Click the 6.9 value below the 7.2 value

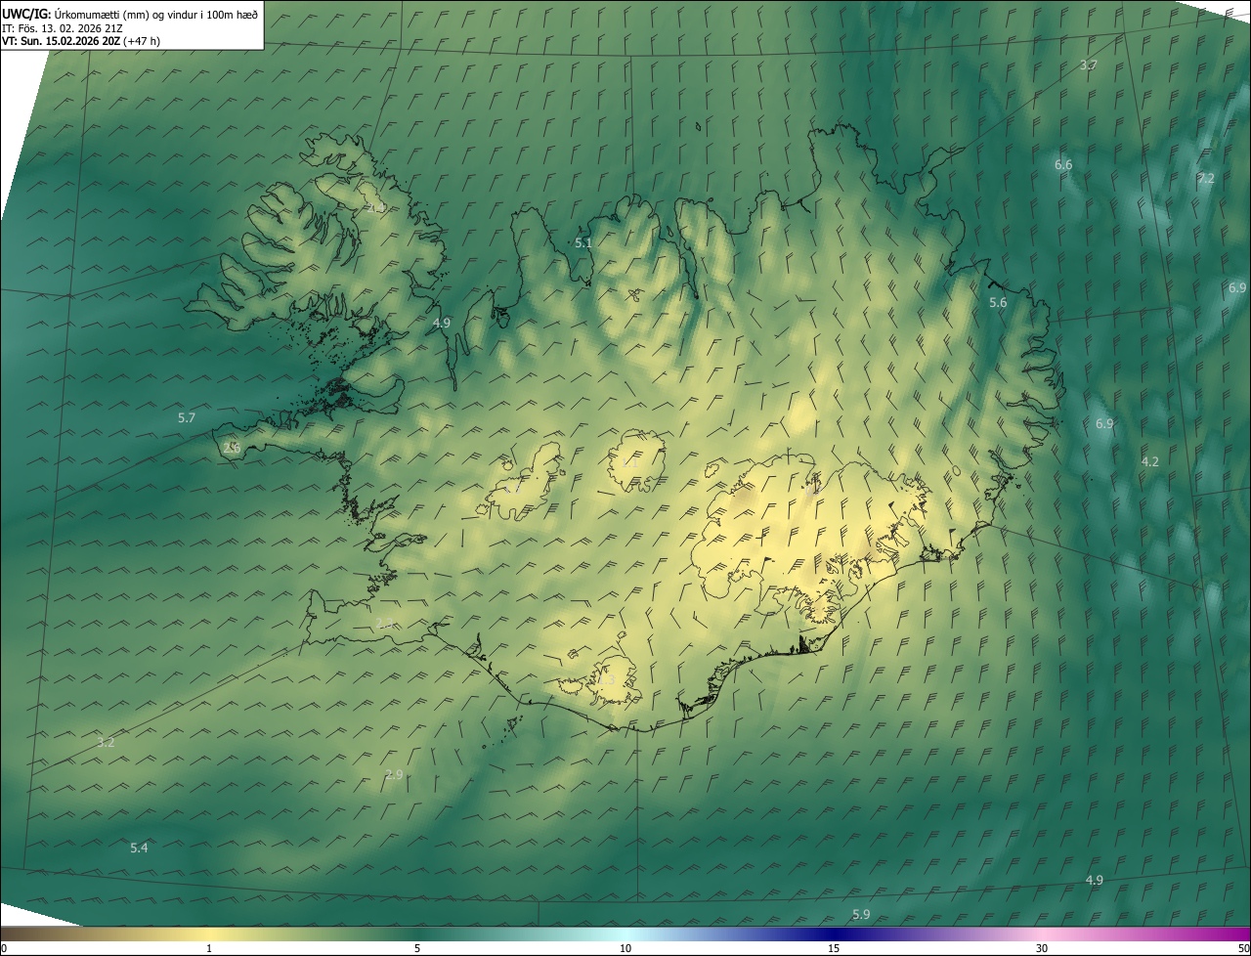click(x=1237, y=287)
